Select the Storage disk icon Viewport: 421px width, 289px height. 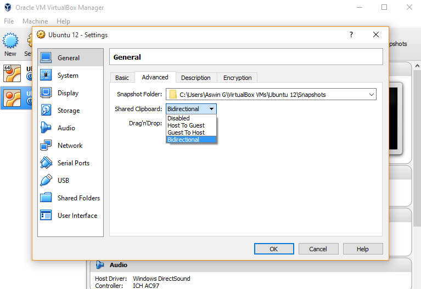tap(46, 110)
